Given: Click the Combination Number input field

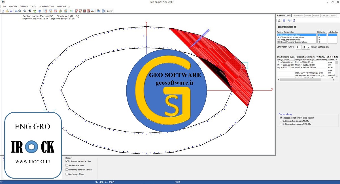Looking at the screenshot, I should point(298,47).
